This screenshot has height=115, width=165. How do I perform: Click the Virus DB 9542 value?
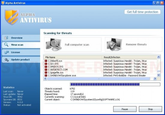(20, 97)
